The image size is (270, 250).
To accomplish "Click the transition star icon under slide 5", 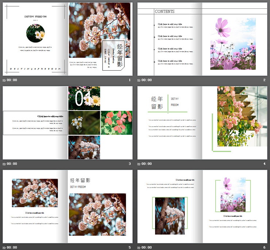I will point(4,247).
